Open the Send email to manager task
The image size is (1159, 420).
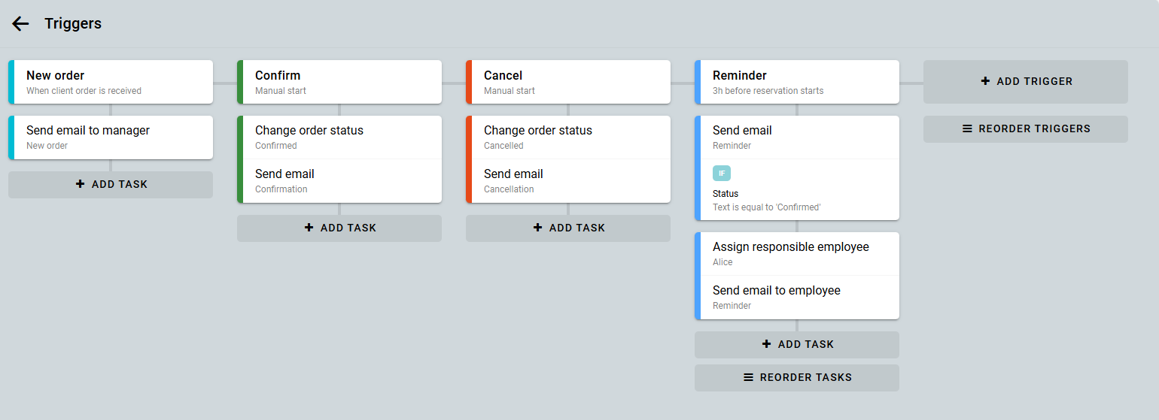[x=113, y=137]
